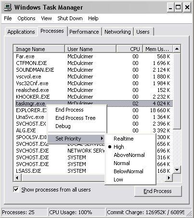This screenshot has width=194, height=218.
Task: Switch to the Performance tab
Action: pyautogui.click(x=84, y=32)
